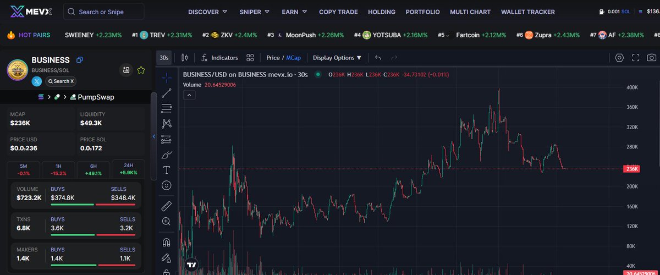This screenshot has width=660, height=275.
Task: Open hot pair #2 ZKV
Action: click(x=230, y=35)
